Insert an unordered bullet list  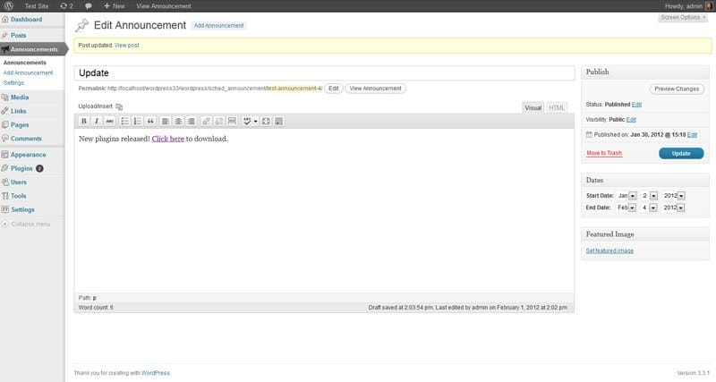click(x=124, y=121)
